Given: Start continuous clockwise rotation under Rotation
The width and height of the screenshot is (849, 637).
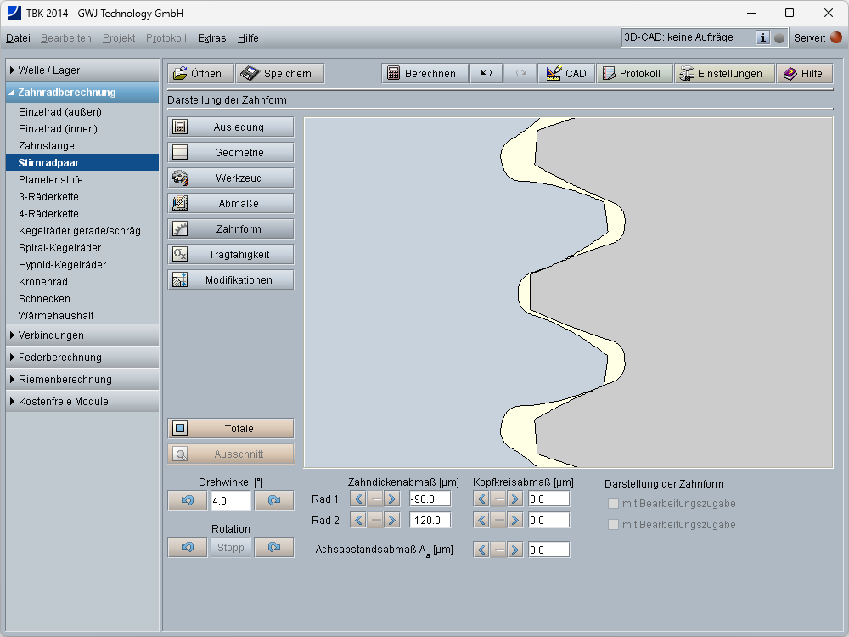Looking at the screenshot, I should click(x=273, y=548).
